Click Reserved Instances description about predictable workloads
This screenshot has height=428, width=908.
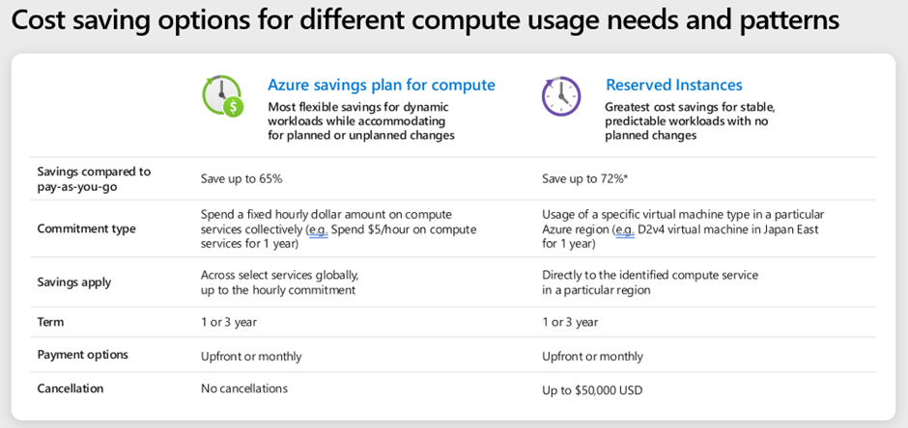click(691, 121)
